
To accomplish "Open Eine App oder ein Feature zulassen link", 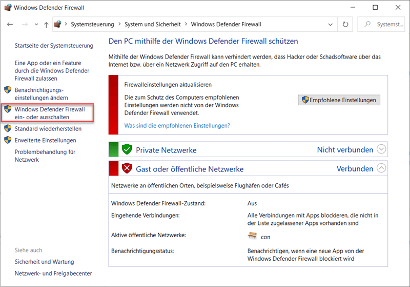I will pyautogui.click(x=52, y=71).
